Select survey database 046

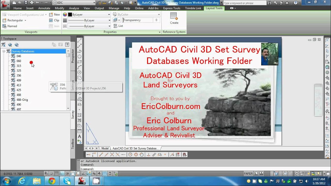point(19,56)
